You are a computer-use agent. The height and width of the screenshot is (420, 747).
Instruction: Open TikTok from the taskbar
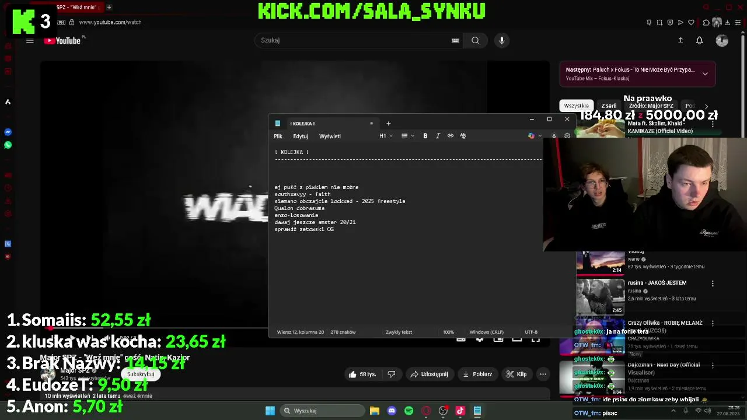[x=460, y=411]
